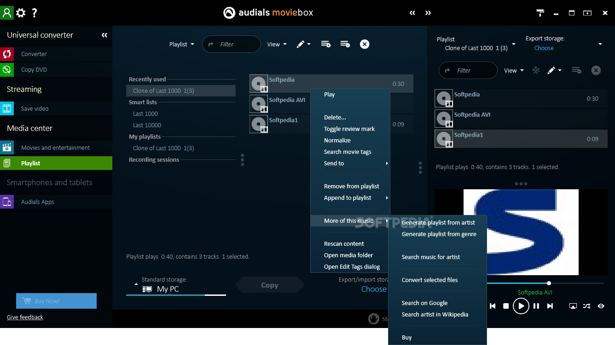
Task: Click the scissors icon in right panel toolbar
Action: (x=536, y=70)
